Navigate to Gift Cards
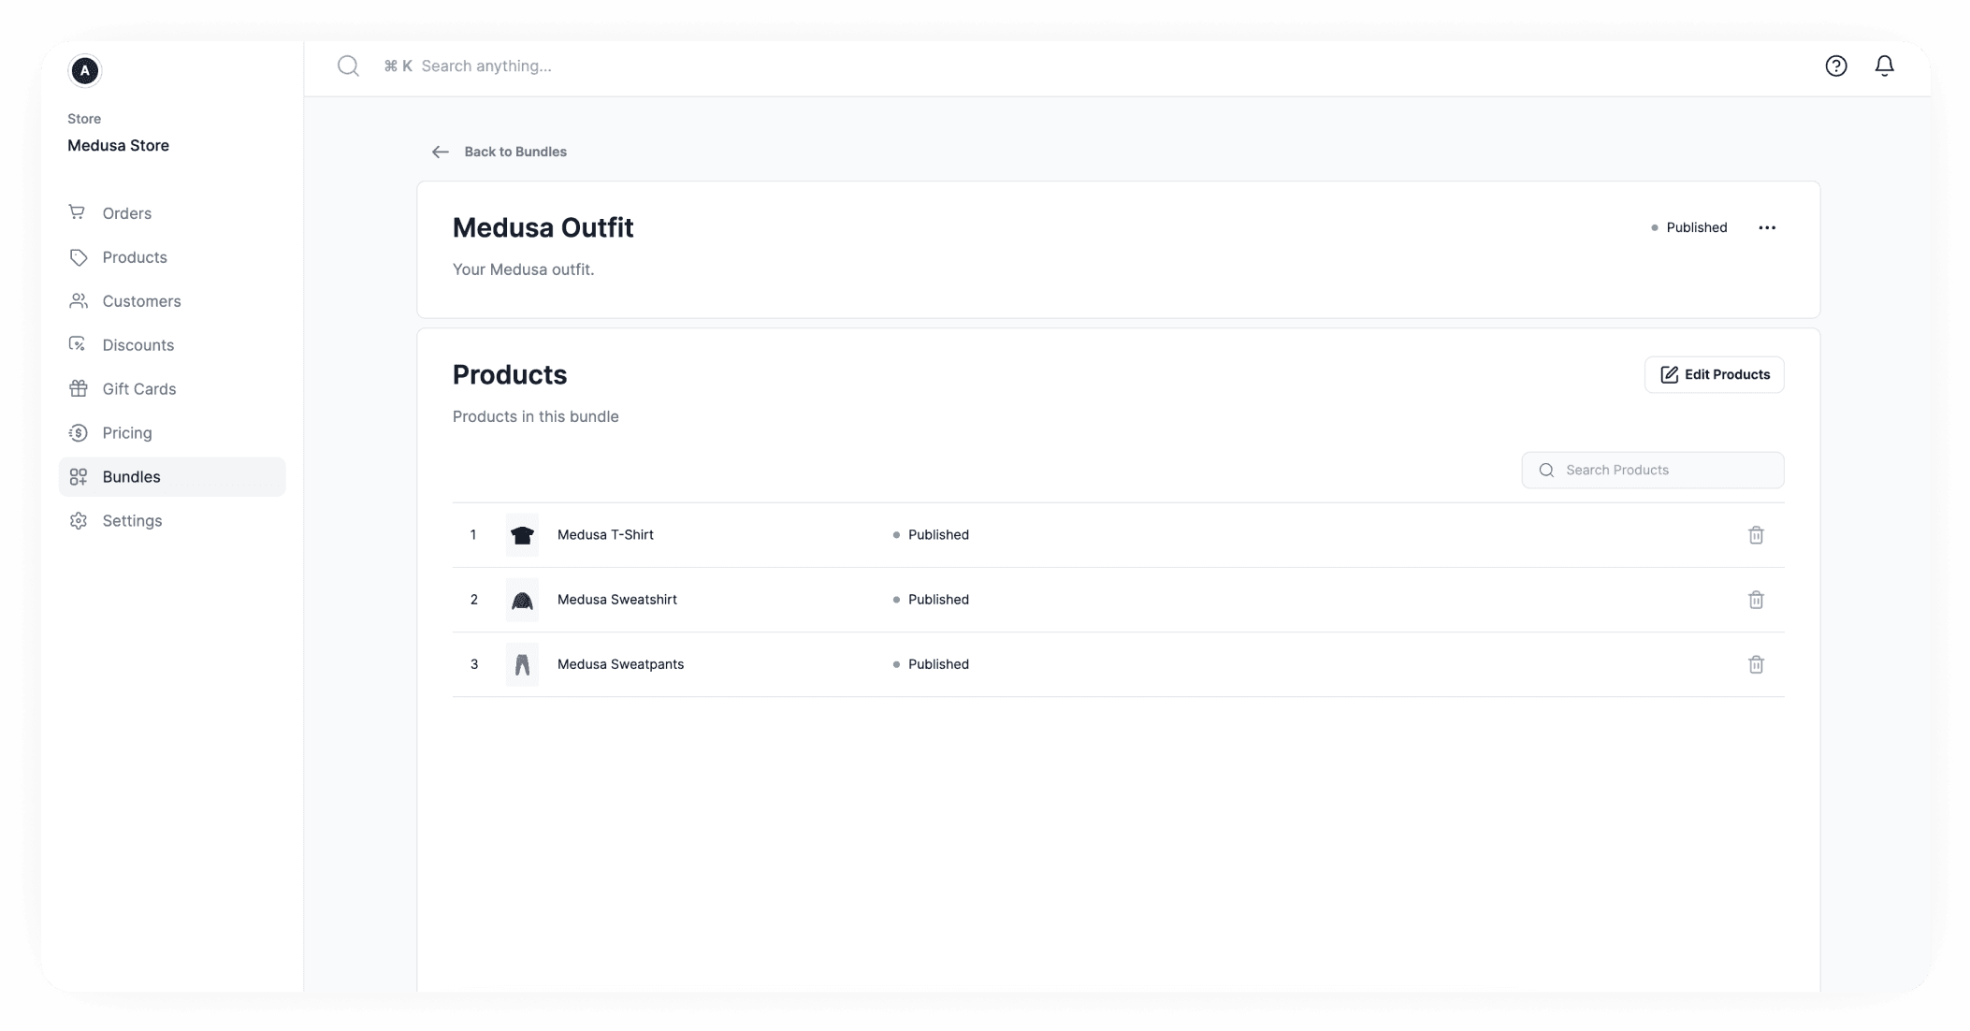The width and height of the screenshot is (1970, 1031). [138, 389]
